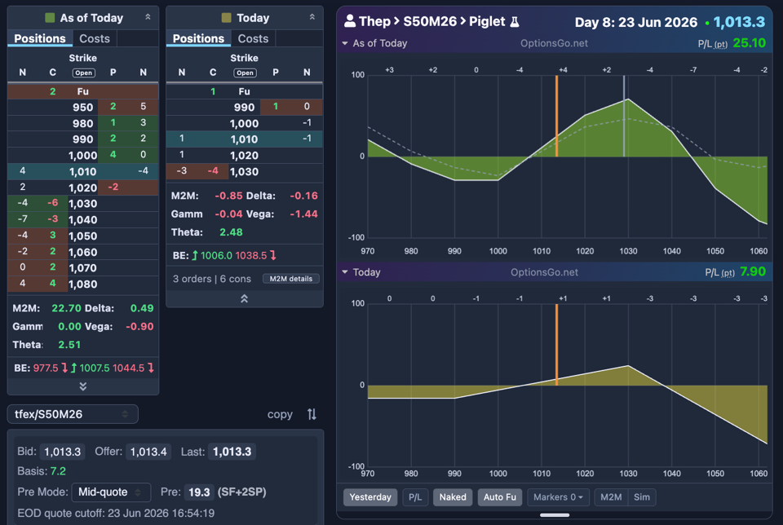The width and height of the screenshot is (783, 525).
Task: Click the breakeven 1038.5 value in Today panel
Action: click(x=250, y=255)
